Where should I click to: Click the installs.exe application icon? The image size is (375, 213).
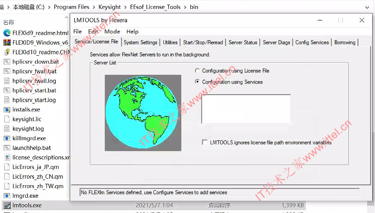[x=7, y=110]
